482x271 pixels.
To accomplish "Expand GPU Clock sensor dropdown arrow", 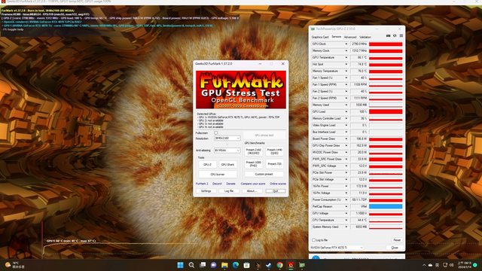I will [346, 44].
